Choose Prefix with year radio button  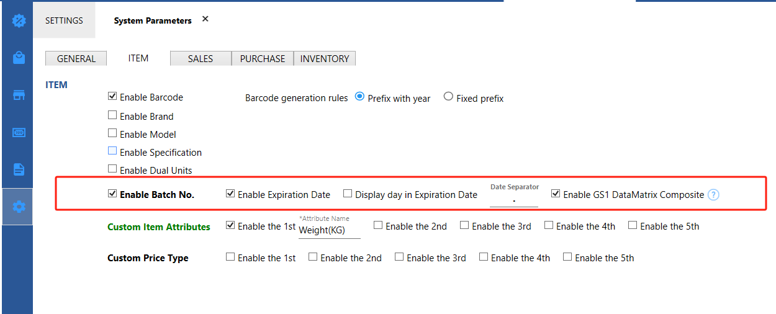point(359,97)
